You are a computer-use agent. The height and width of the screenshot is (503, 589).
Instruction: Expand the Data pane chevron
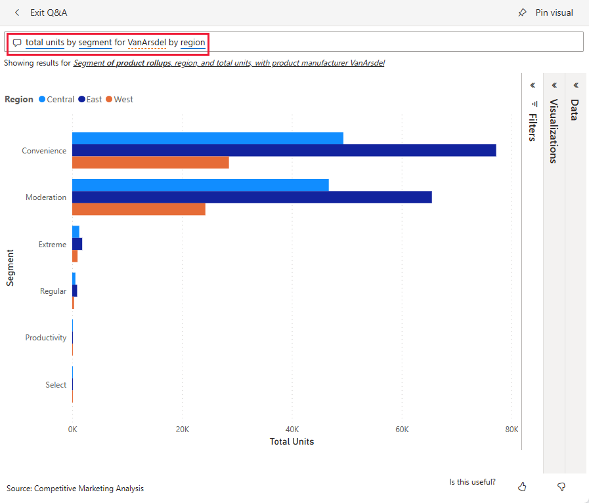[x=576, y=85]
